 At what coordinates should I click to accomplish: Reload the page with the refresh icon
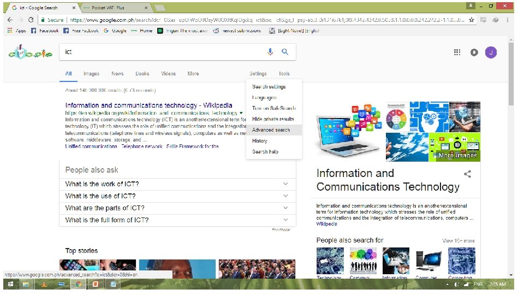point(31,20)
